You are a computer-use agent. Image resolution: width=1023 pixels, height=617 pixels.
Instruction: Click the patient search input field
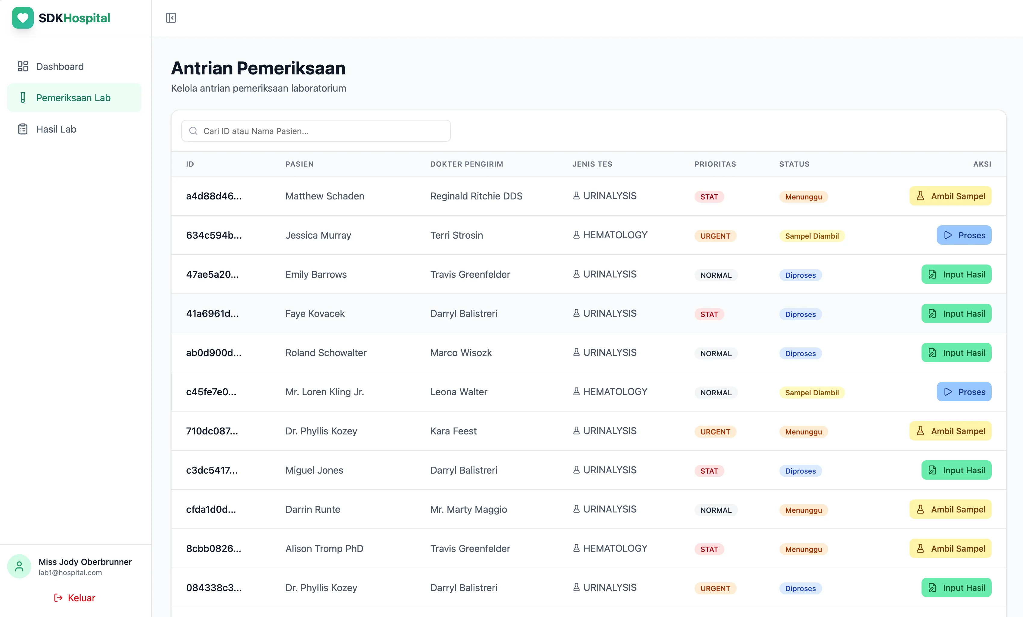pos(316,130)
